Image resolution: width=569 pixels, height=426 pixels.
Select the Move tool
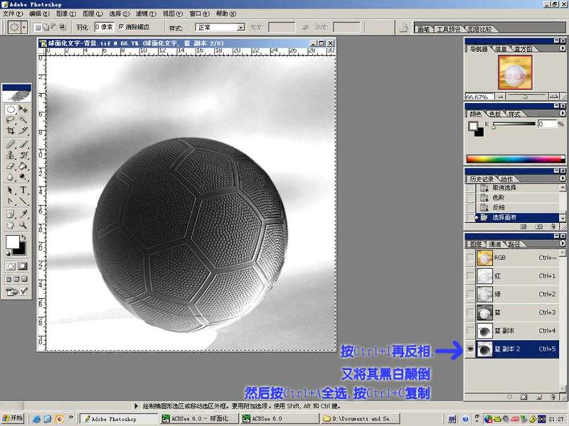[23, 109]
